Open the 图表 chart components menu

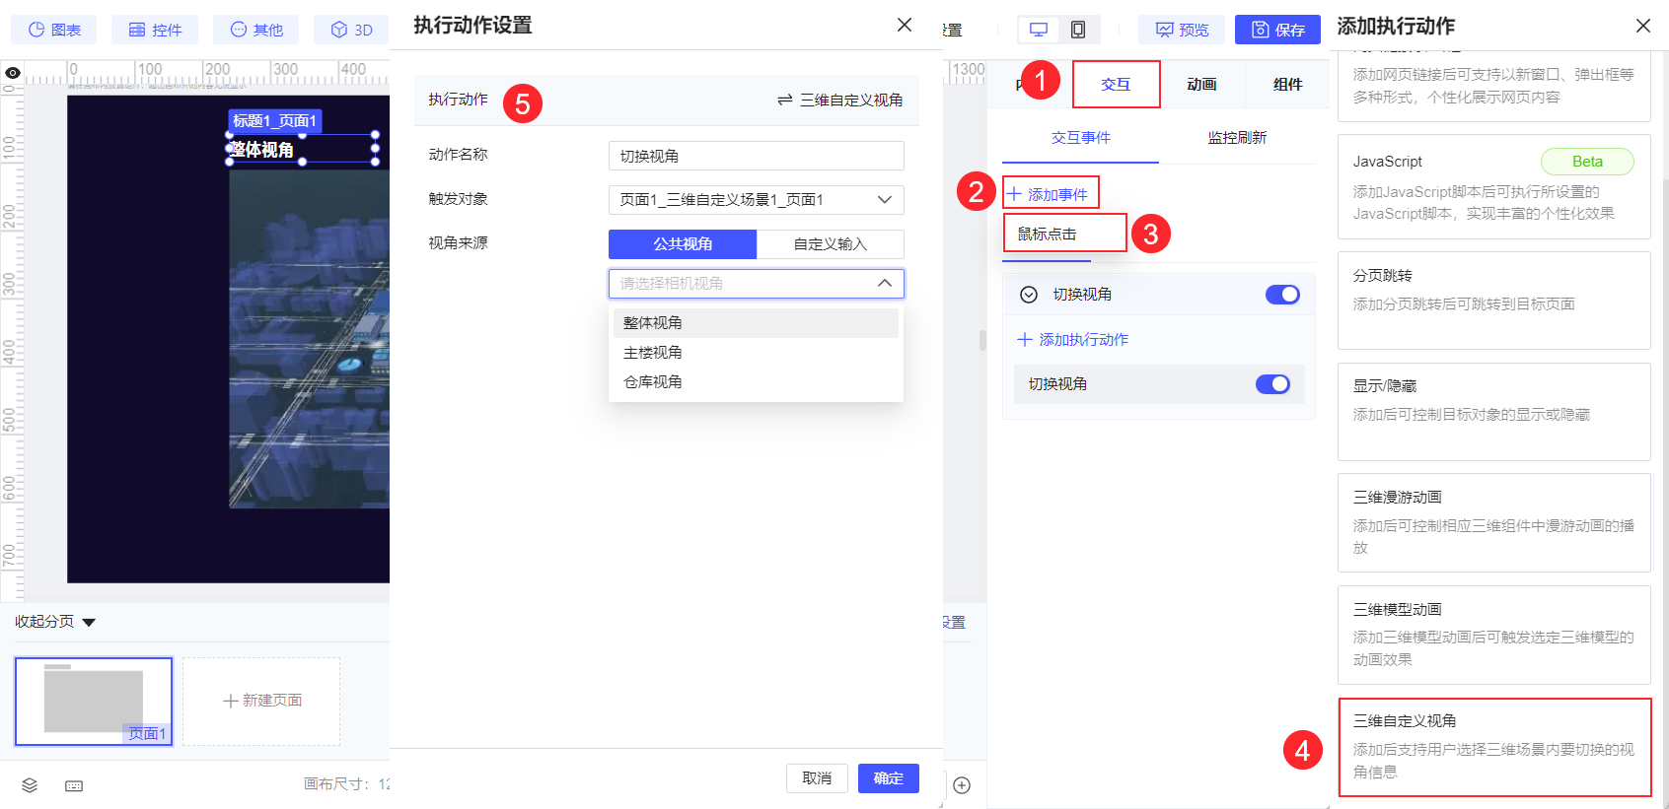click(x=54, y=30)
